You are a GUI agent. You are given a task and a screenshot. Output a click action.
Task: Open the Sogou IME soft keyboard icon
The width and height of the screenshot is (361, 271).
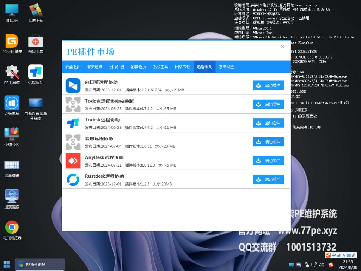point(349,255)
